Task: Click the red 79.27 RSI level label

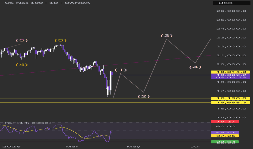Action: [225, 122]
